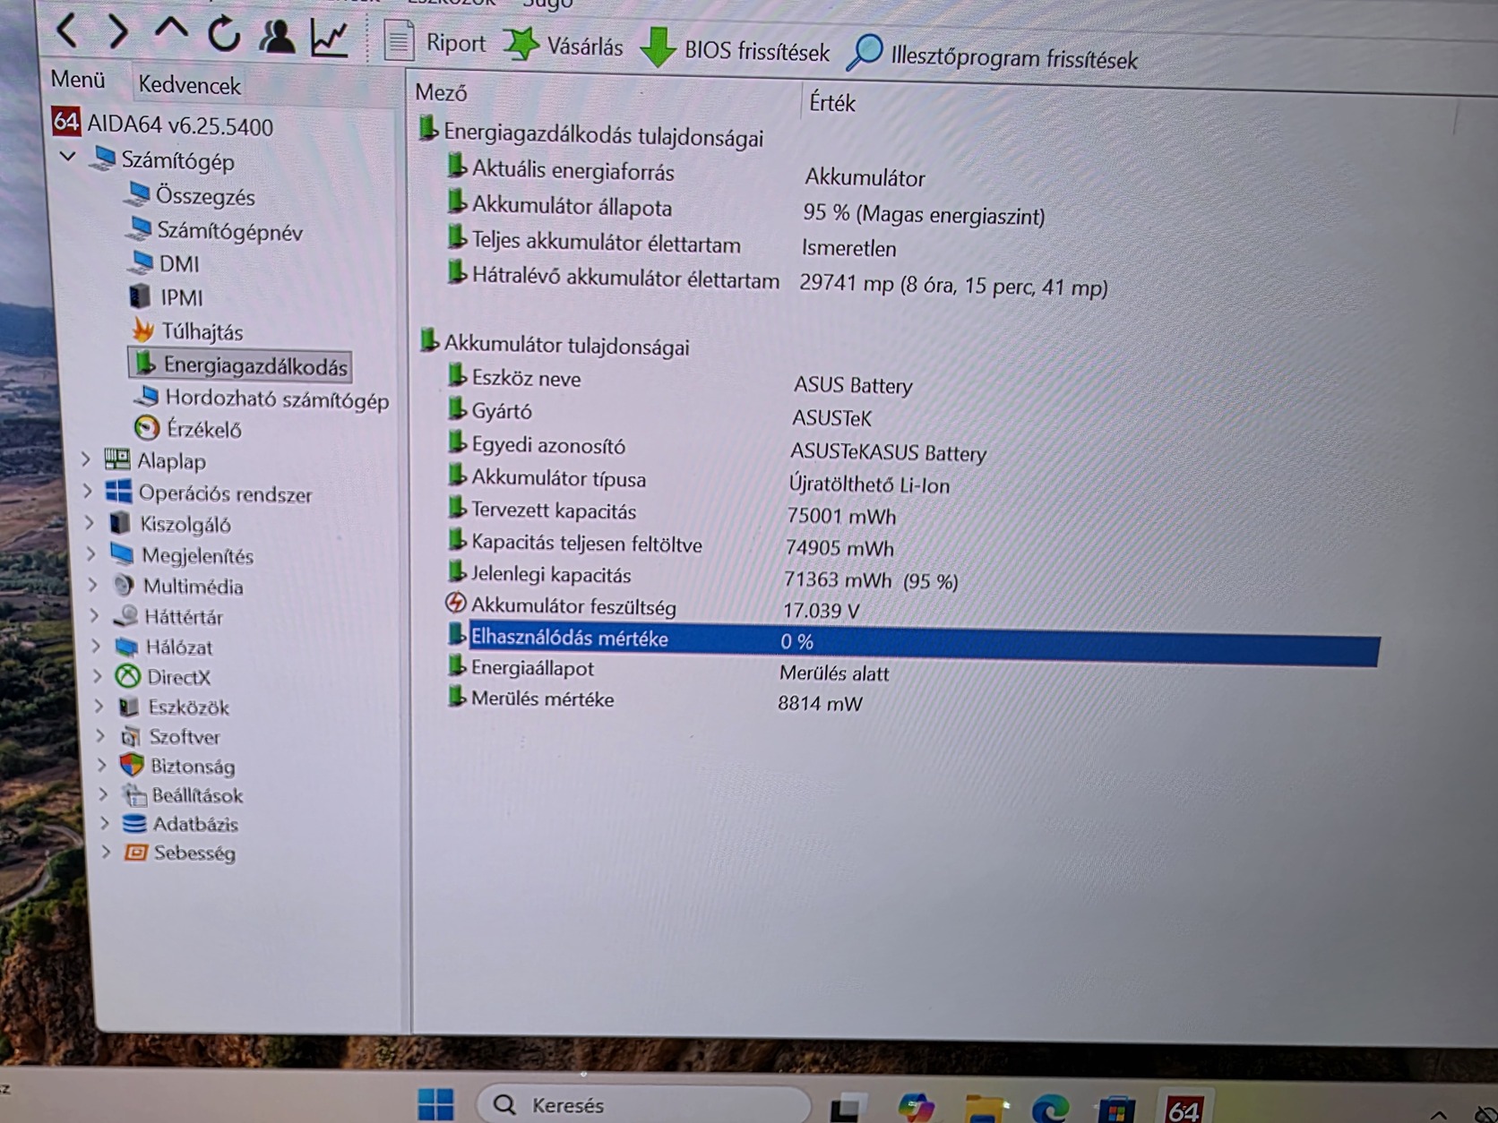
Task: Select the Aktuális energiaforrás row
Action: 686,173
